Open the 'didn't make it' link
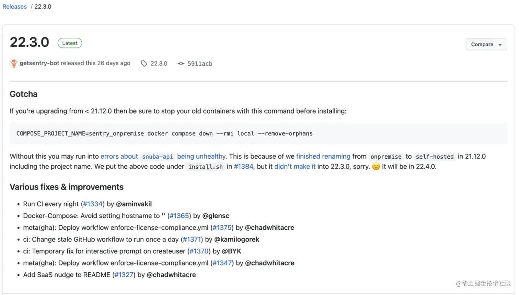This screenshot has width=519, height=295. [295, 167]
